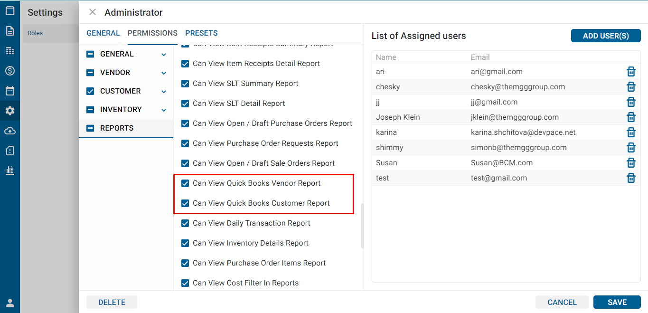Uncheck Can View SLT Summary Report

pyautogui.click(x=186, y=84)
